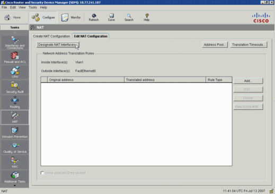The height and width of the screenshot is (194, 275).
Task: Open Additional Tasks in sidebar
Action: (15, 177)
